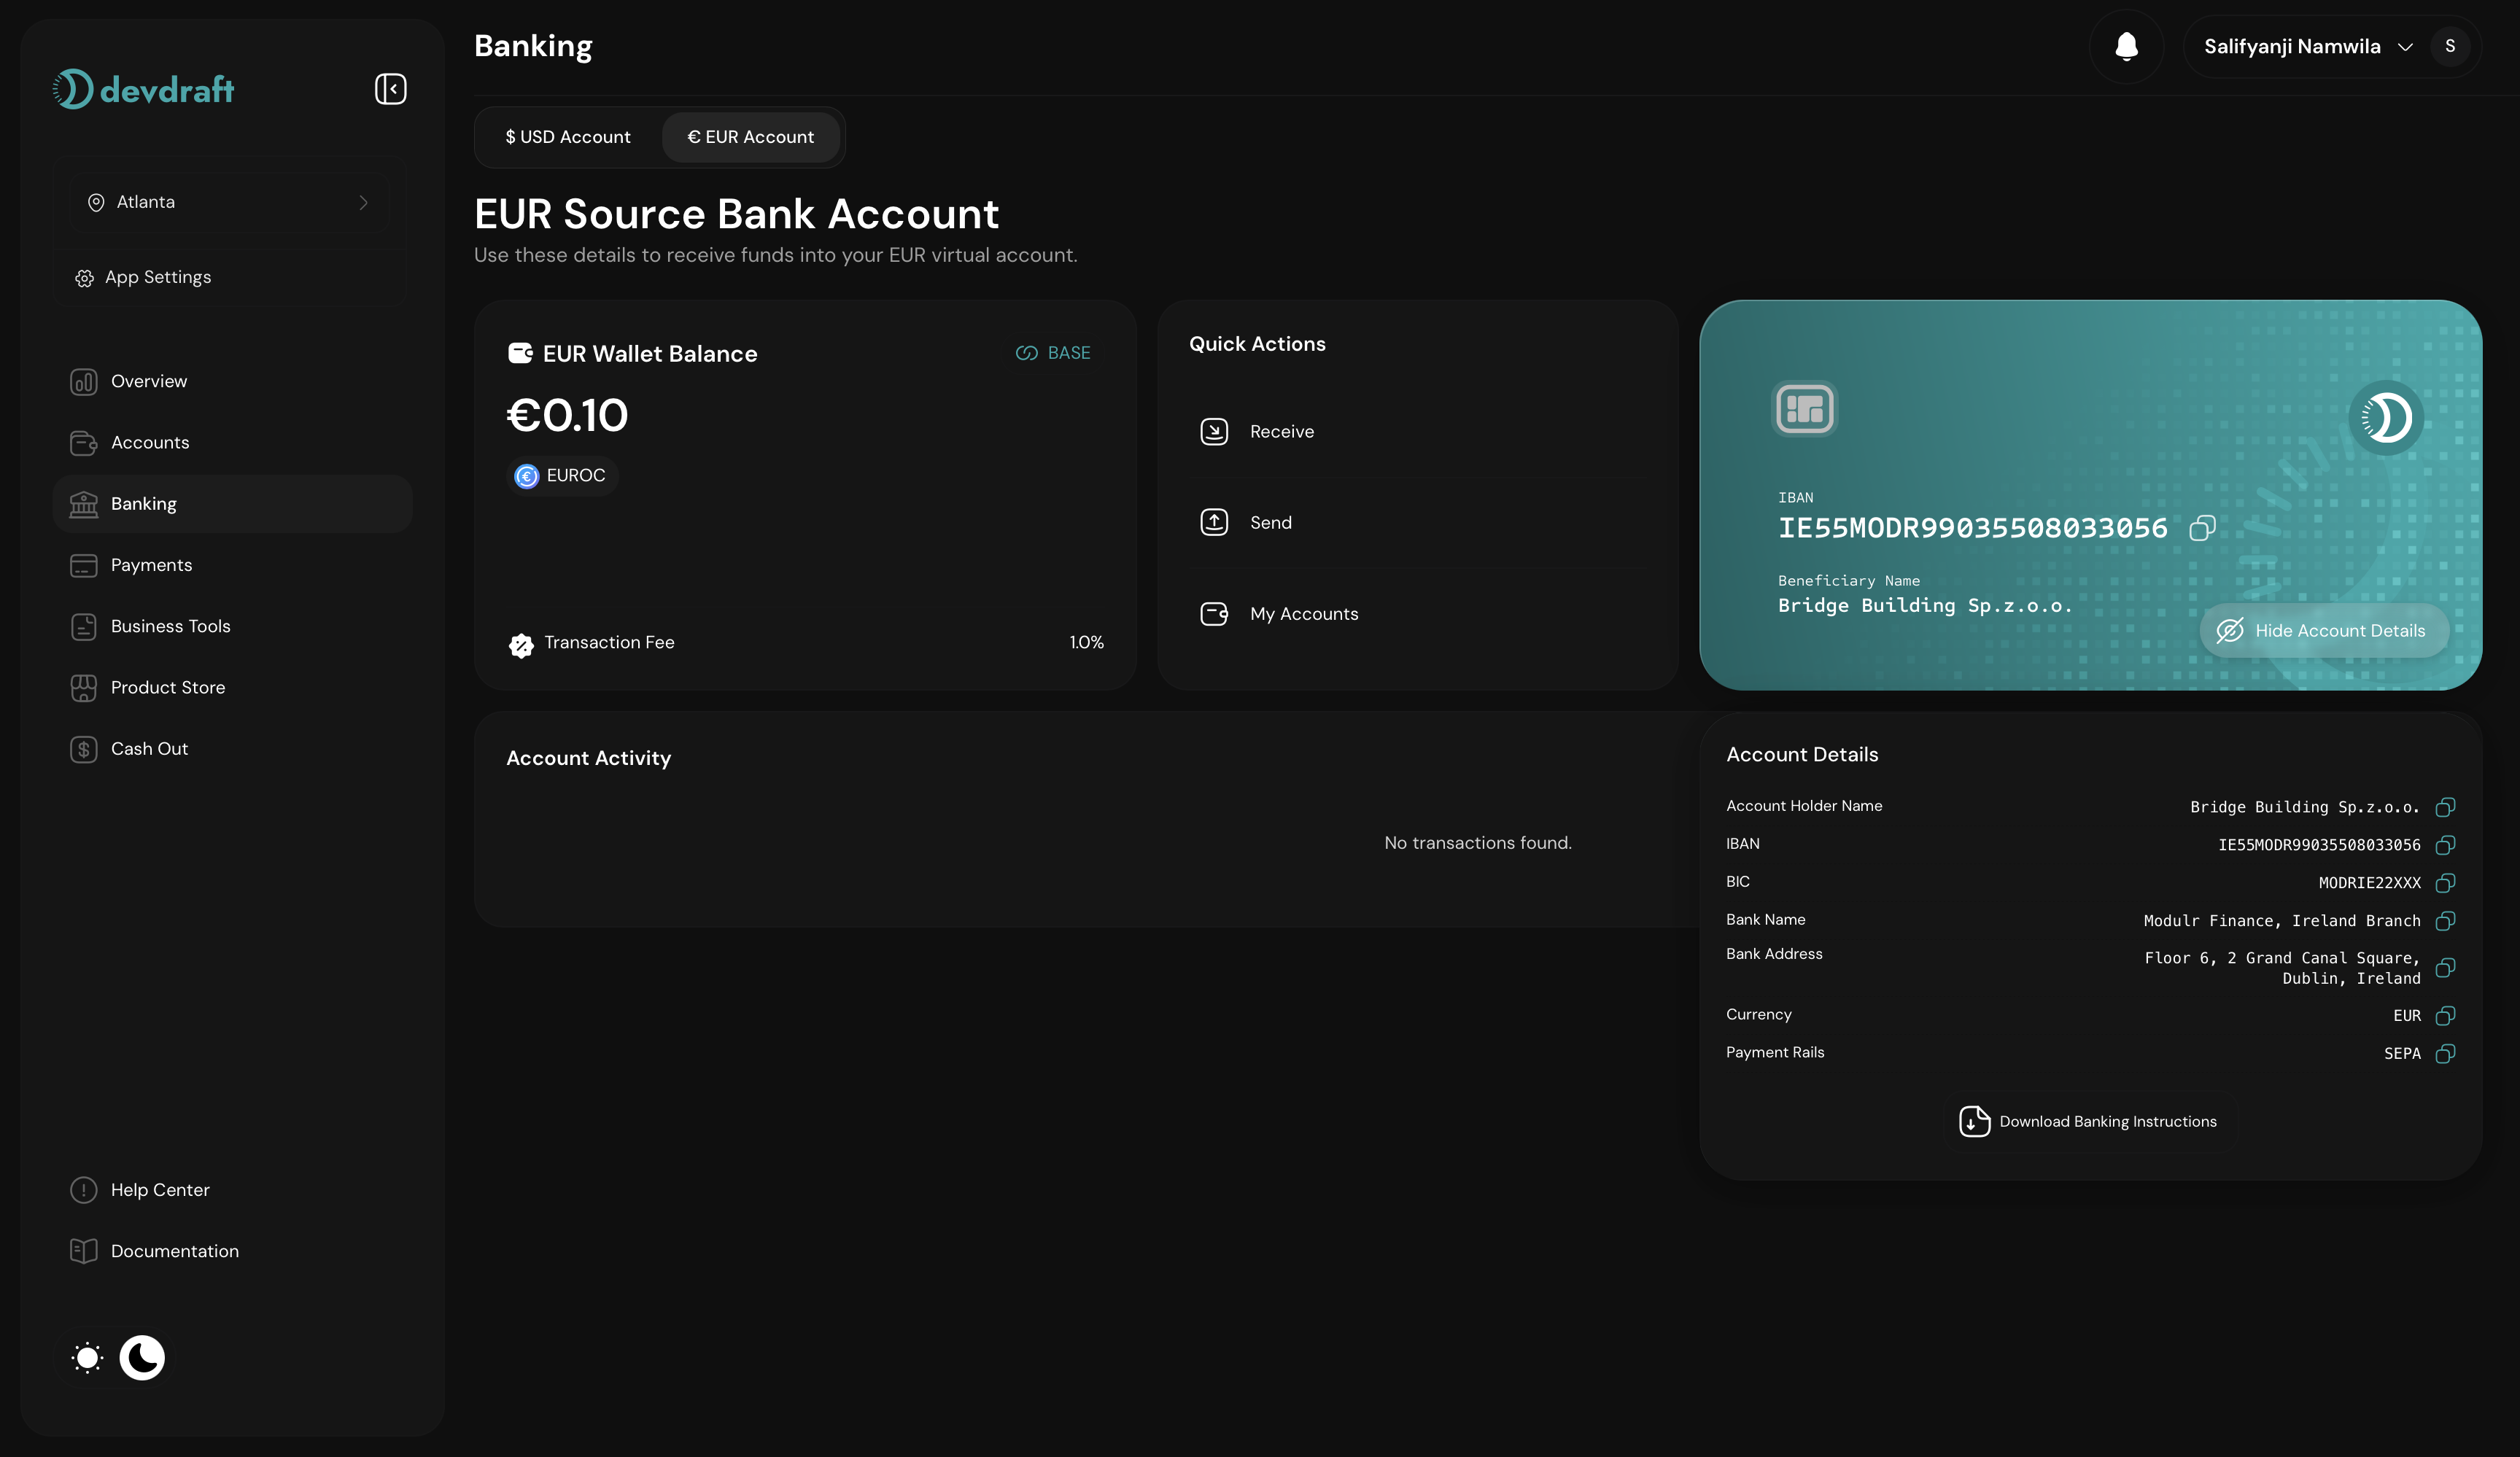Switch to dark mode with moon icon
Image resolution: width=2520 pixels, height=1457 pixels.
142,1357
